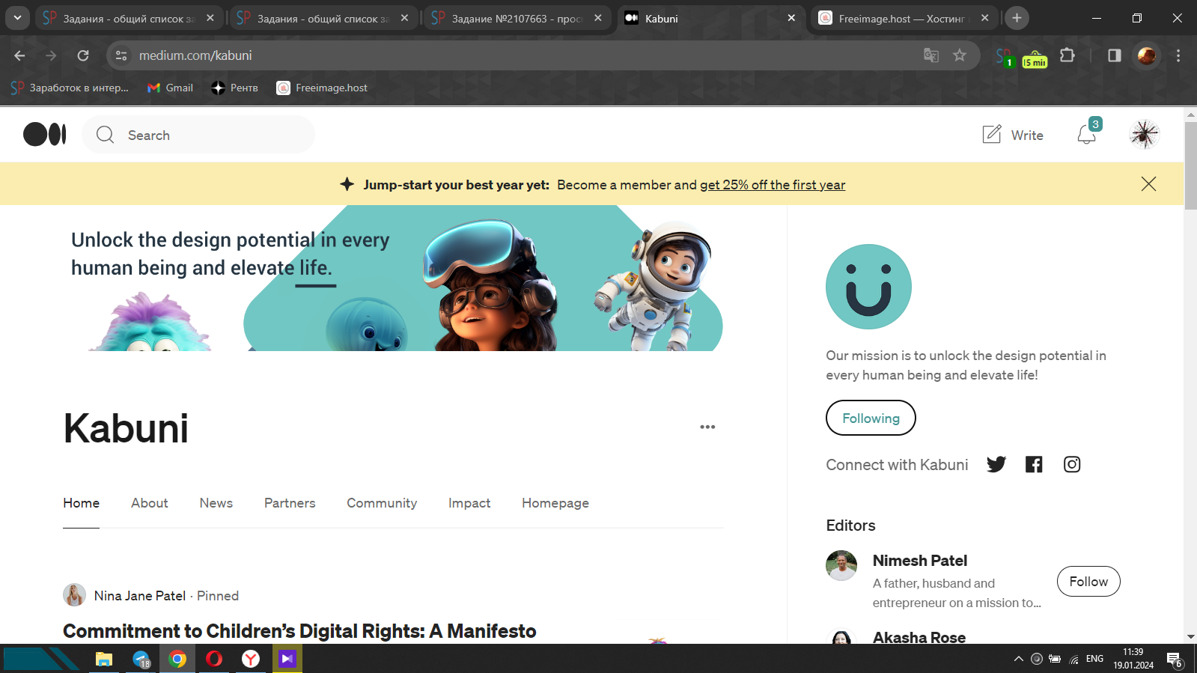
Task: Open Kabuni's Instagram icon
Action: point(1072,464)
